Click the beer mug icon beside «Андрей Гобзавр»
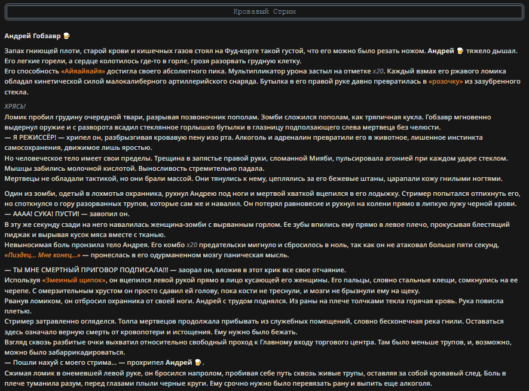The image size is (529, 391). tap(66, 36)
